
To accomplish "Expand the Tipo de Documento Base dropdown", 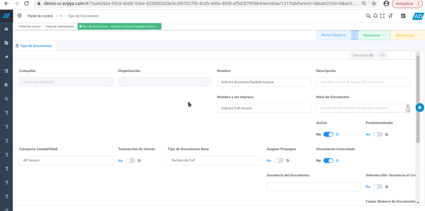I will pos(214,160).
